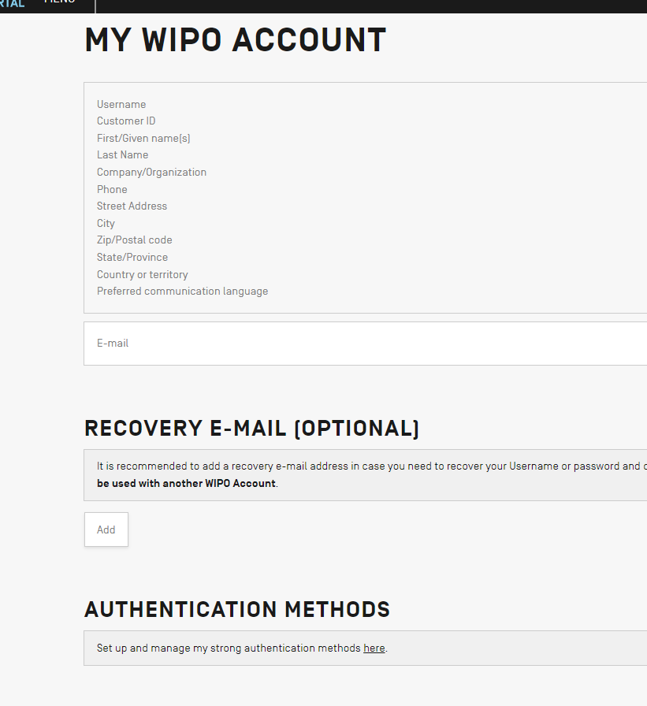Click the Phone label
This screenshot has height=706, width=647.
(x=112, y=190)
